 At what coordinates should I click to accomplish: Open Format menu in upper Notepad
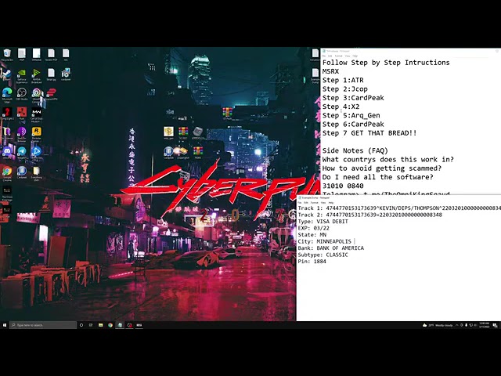[338, 56]
